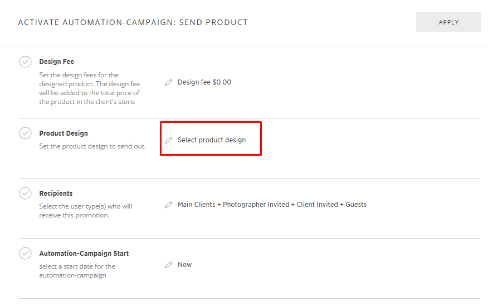Click the Recipients section heading
Image resolution: width=488 pixels, height=307 pixels.
56,194
